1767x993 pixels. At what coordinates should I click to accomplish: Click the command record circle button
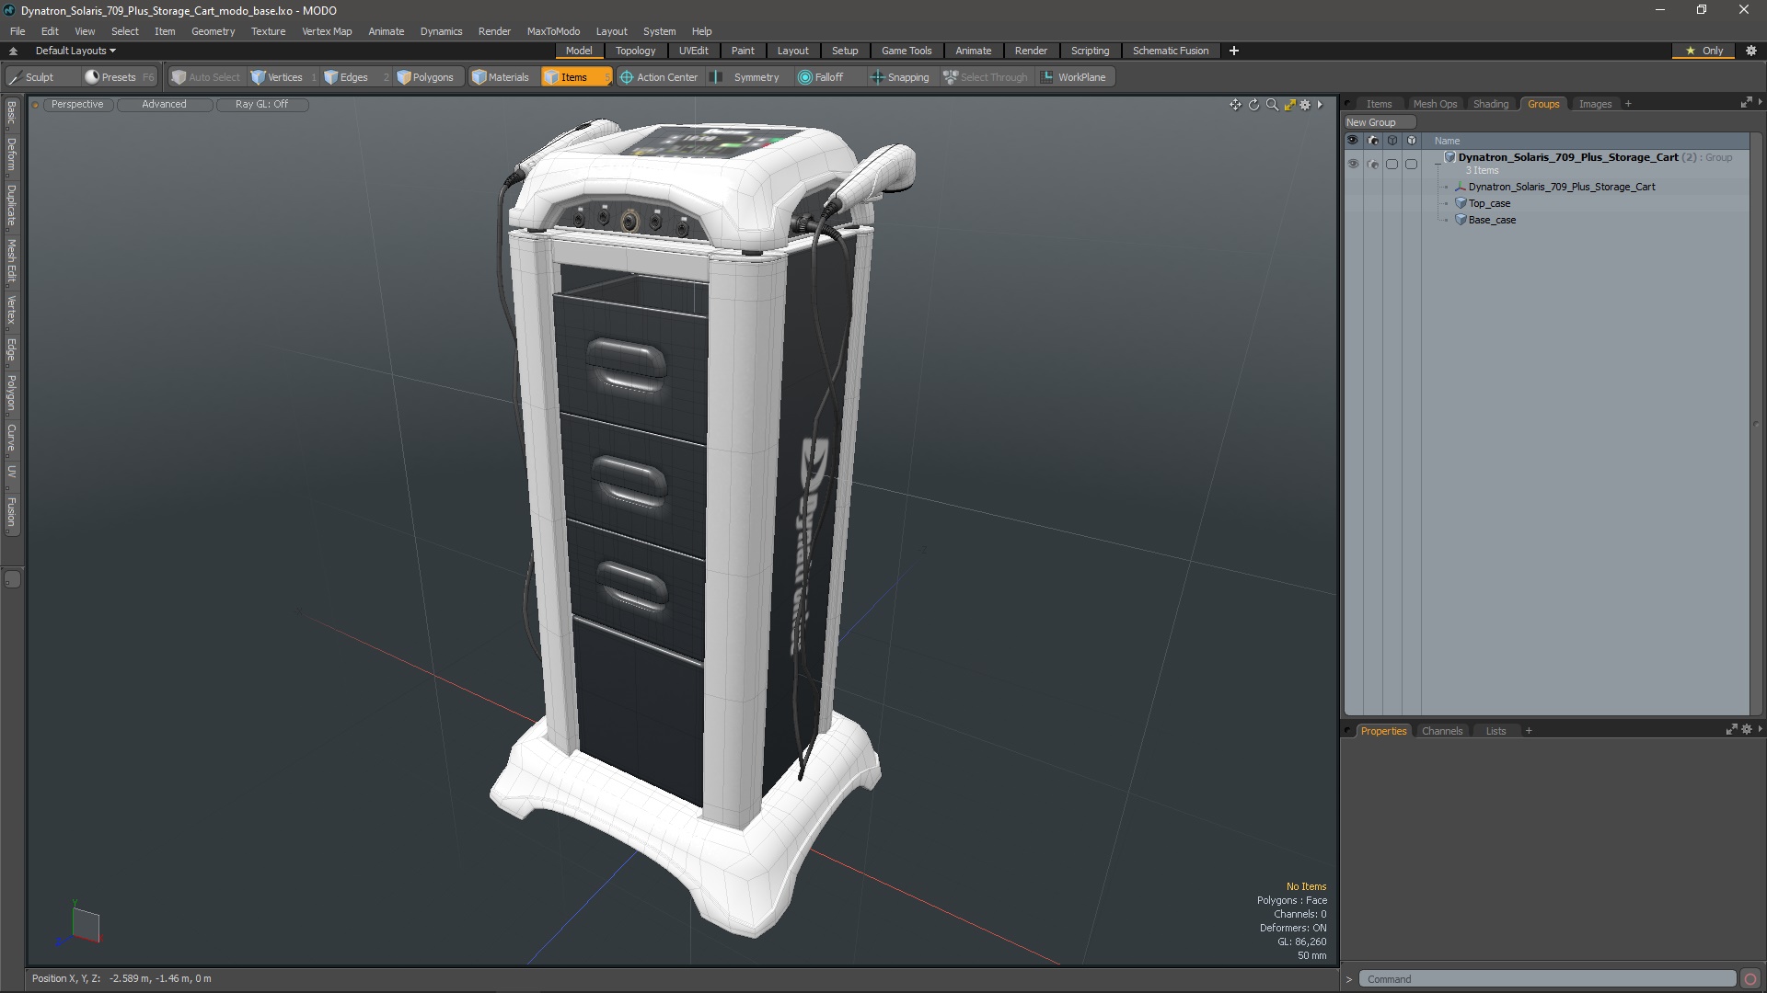1750,979
